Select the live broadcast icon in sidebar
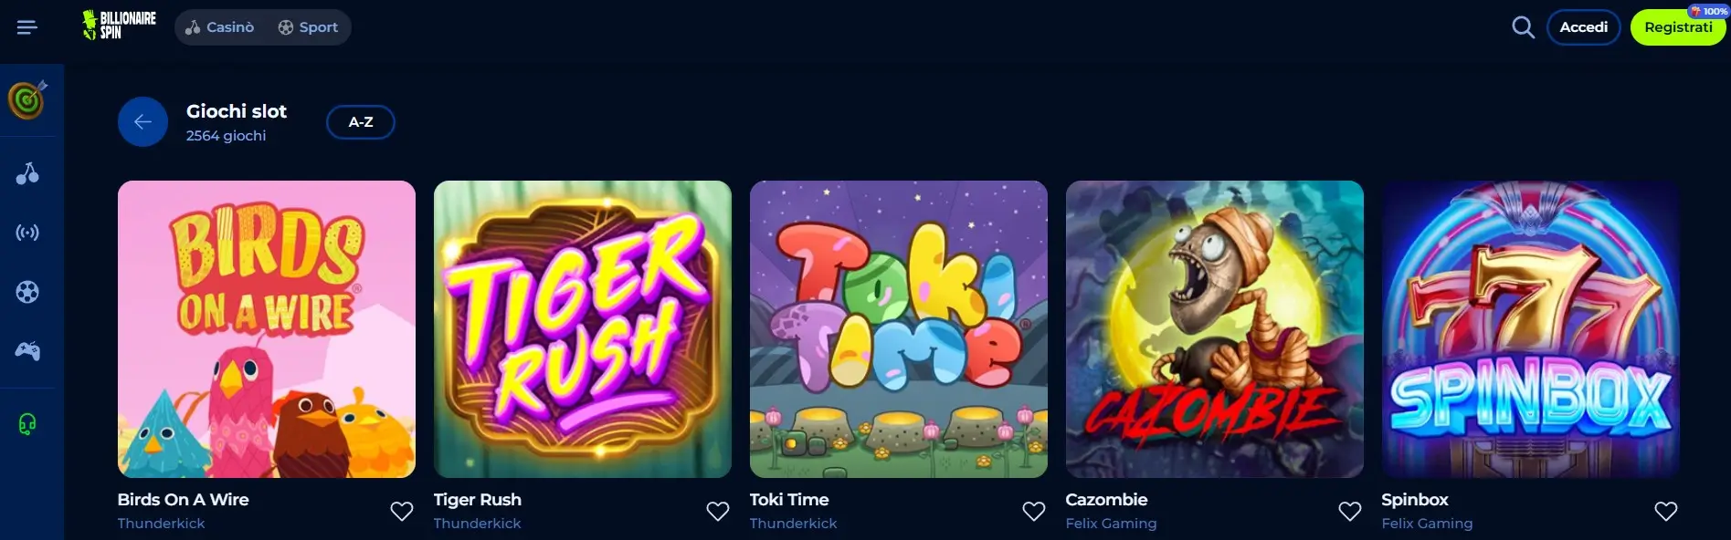The image size is (1731, 540). [x=27, y=233]
